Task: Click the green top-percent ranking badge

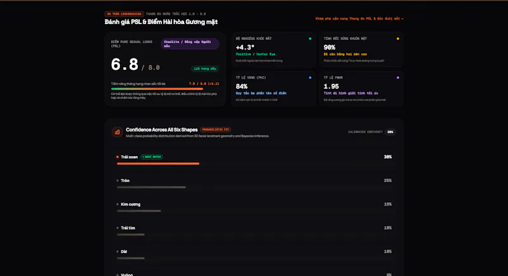Action: (204, 69)
